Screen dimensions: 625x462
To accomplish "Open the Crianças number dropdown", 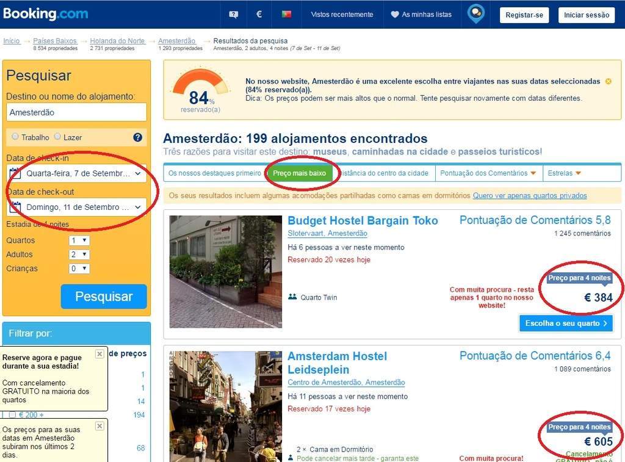I will (79, 269).
